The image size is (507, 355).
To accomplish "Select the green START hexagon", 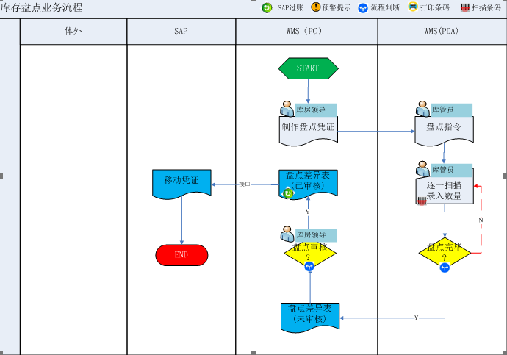I will pyautogui.click(x=308, y=68).
